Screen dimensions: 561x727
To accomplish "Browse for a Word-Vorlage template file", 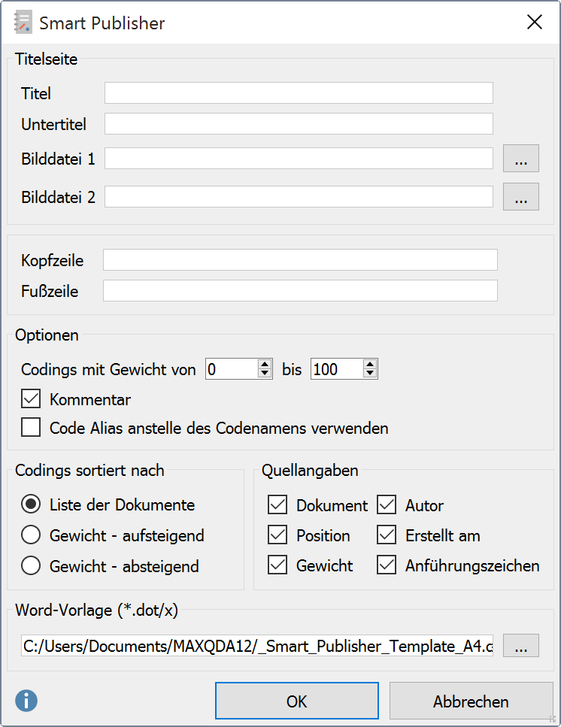I will tap(521, 645).
